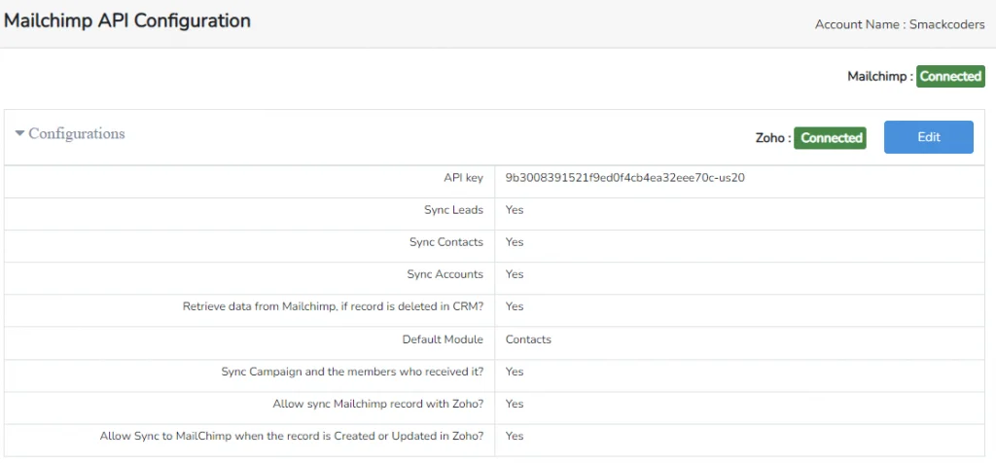Click the Default Module row label
This screenshot has height=463, width=996.
tap(443, 339)
